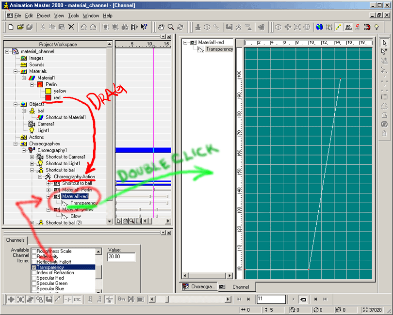Enable the Reflectivity channel checkbox
Screen dimensions: 393x315
(34, 256)
